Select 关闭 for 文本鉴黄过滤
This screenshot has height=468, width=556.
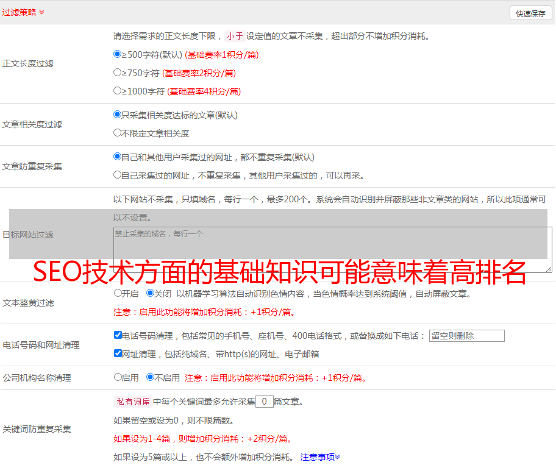[x=151, y=293]
